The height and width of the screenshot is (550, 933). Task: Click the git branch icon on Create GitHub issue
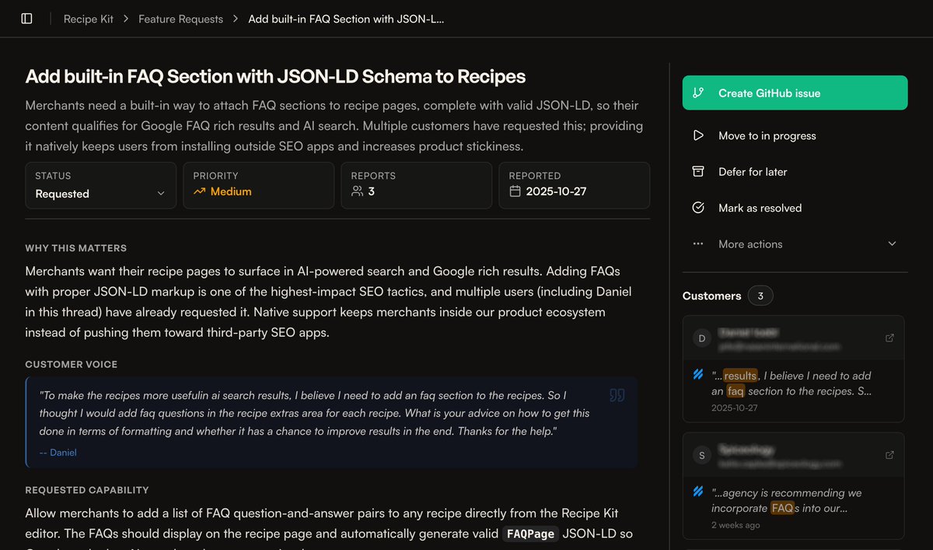coord(698,93)
